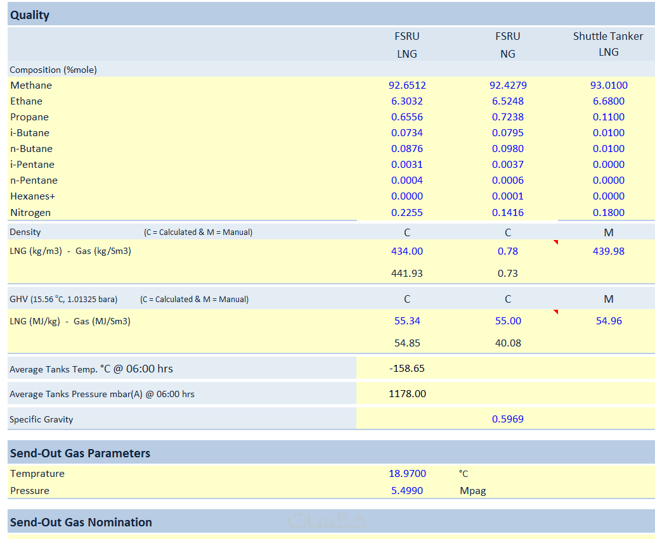Click the Ethane row label
This screenshot has width=655, height=539.
pos(27,101)
